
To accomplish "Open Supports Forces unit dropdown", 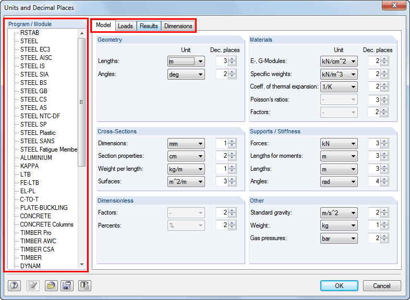I will (x=339, y=144).
